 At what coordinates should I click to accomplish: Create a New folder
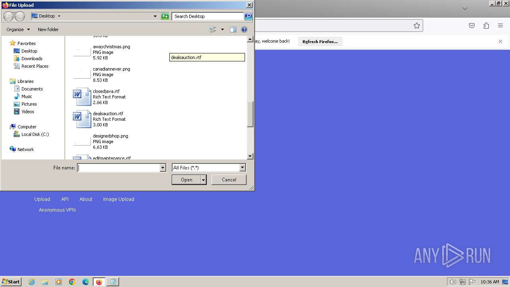click(48, 29)
